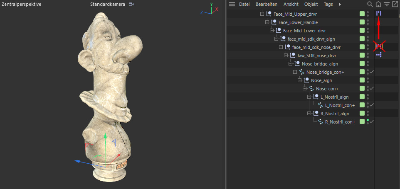Click the null icon of R_Nostril_algn
This screenshot has height=189, width=400.
(316, 113)
